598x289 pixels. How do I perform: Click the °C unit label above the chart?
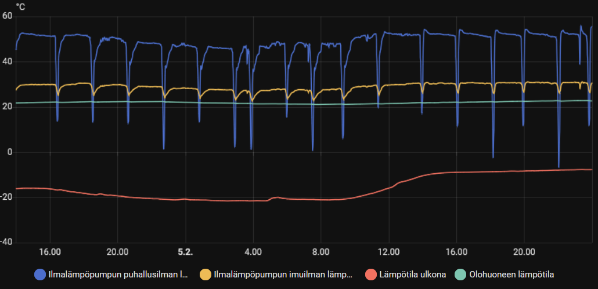pos(20,6)
